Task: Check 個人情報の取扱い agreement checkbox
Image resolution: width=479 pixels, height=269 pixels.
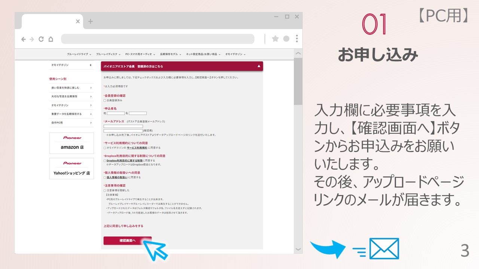Action: 105,177
